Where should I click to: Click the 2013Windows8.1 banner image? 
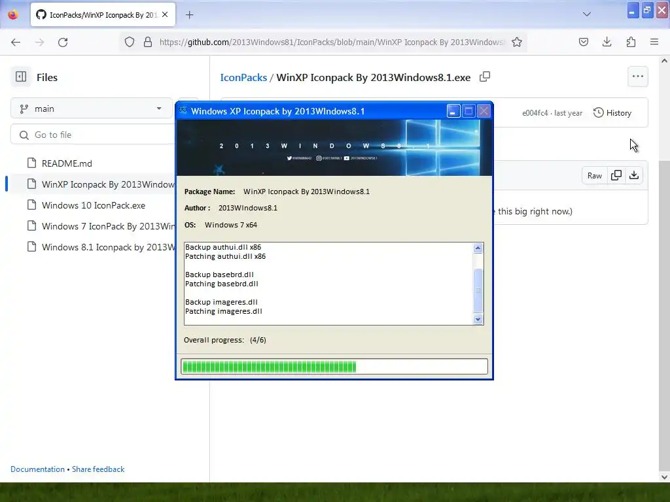point(334,148)
